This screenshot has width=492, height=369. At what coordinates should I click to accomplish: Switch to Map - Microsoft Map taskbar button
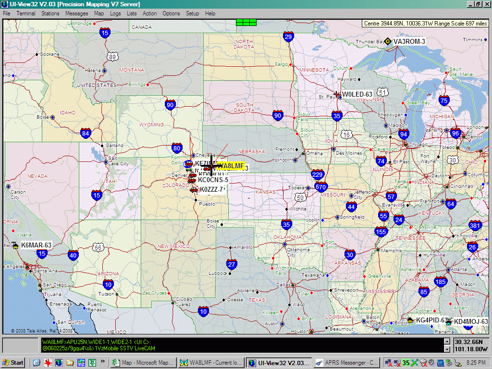144,363
